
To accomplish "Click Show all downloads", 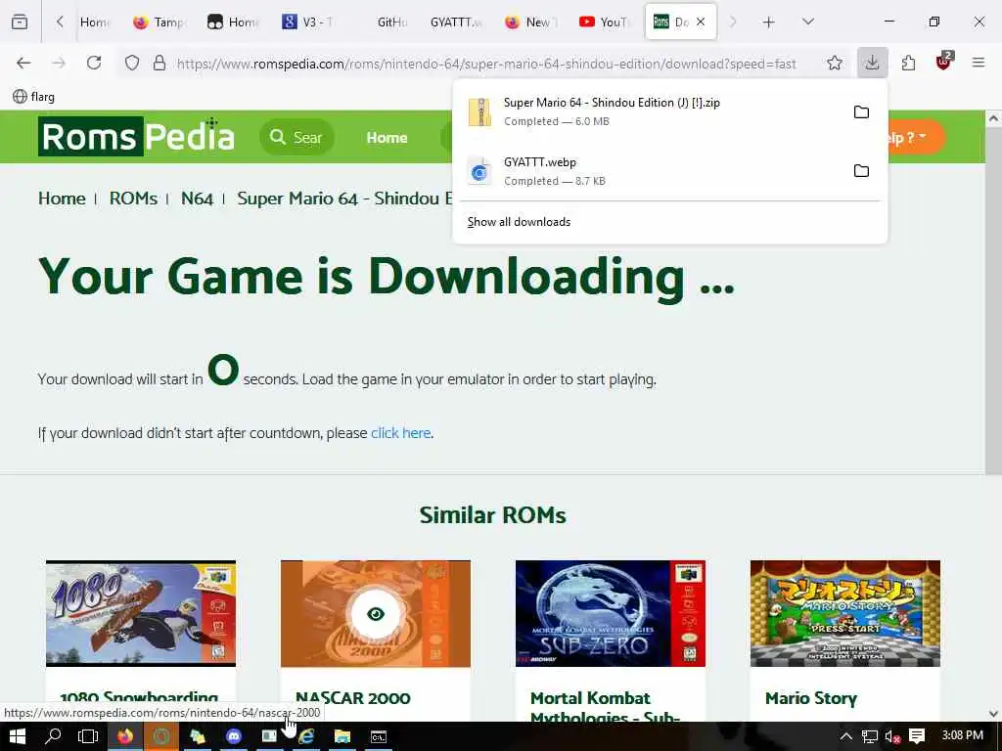I will coord(519,222).
